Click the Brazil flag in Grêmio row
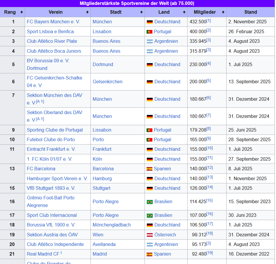 (149, 202)
